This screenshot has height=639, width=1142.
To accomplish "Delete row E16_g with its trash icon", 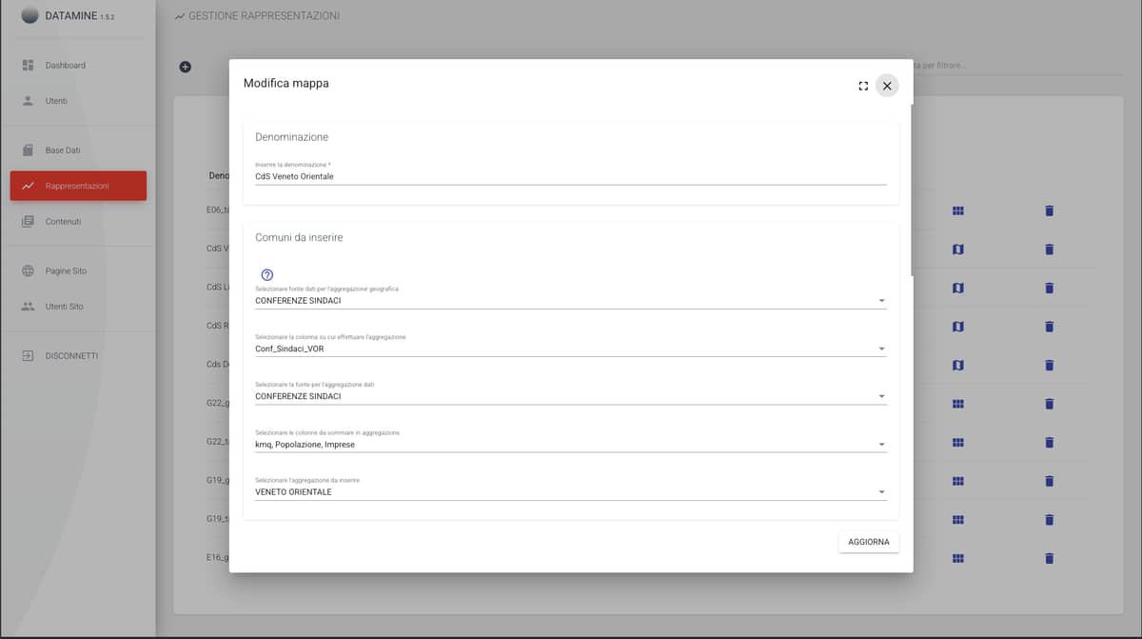I will [1050, 558].
